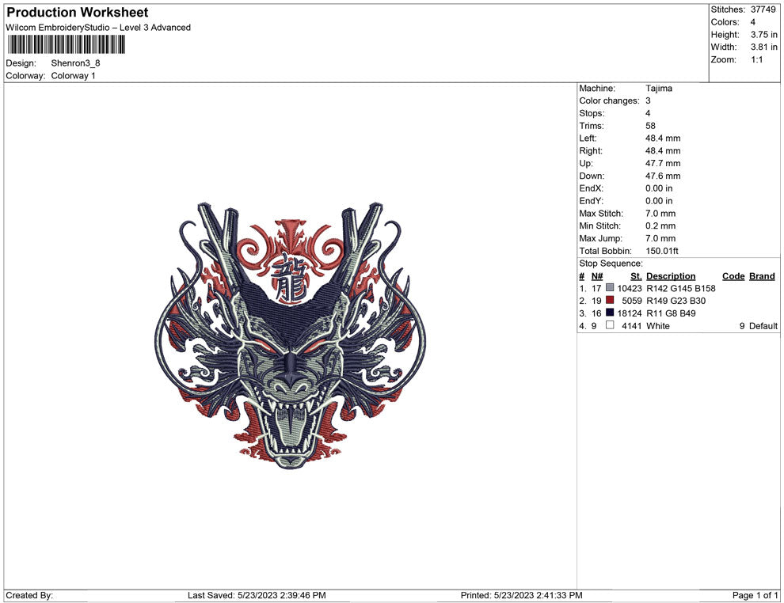Click the stitches count '37749'
Image resolution: width=784 pixels, height=603 pixels.
pos(763,9)
